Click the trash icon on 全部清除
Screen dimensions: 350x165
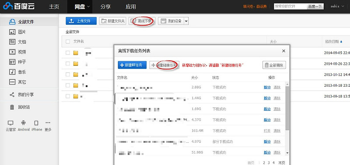pos(266,65)
